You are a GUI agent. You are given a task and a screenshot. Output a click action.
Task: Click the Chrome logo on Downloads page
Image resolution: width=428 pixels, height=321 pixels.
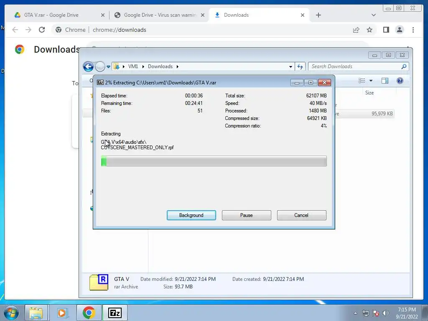tap(20, 49)
